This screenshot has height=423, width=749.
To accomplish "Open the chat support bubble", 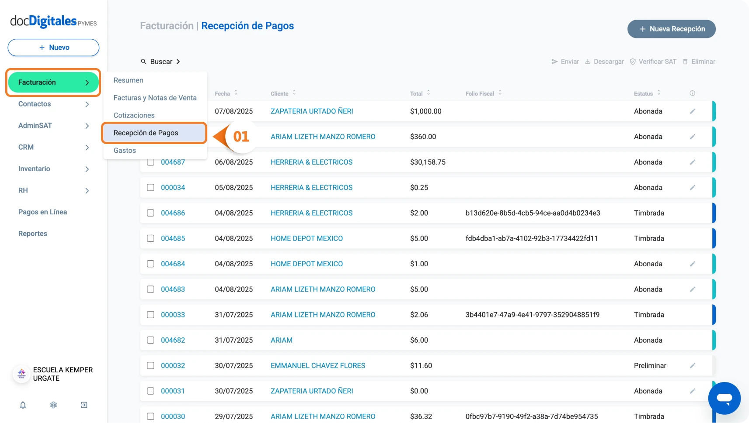I will 724,398.
